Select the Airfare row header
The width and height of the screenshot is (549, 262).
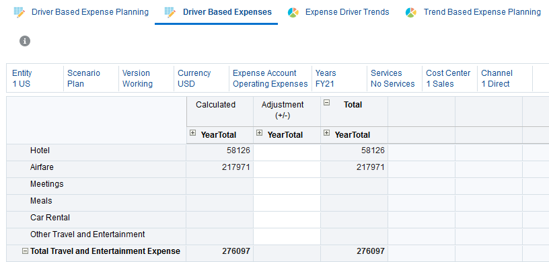tap(96, 169)
